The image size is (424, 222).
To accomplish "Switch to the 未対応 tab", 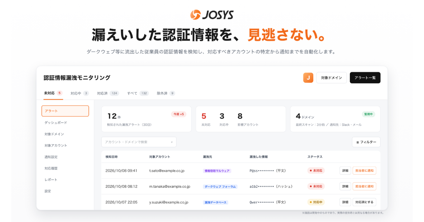I will tap(53, 93).
